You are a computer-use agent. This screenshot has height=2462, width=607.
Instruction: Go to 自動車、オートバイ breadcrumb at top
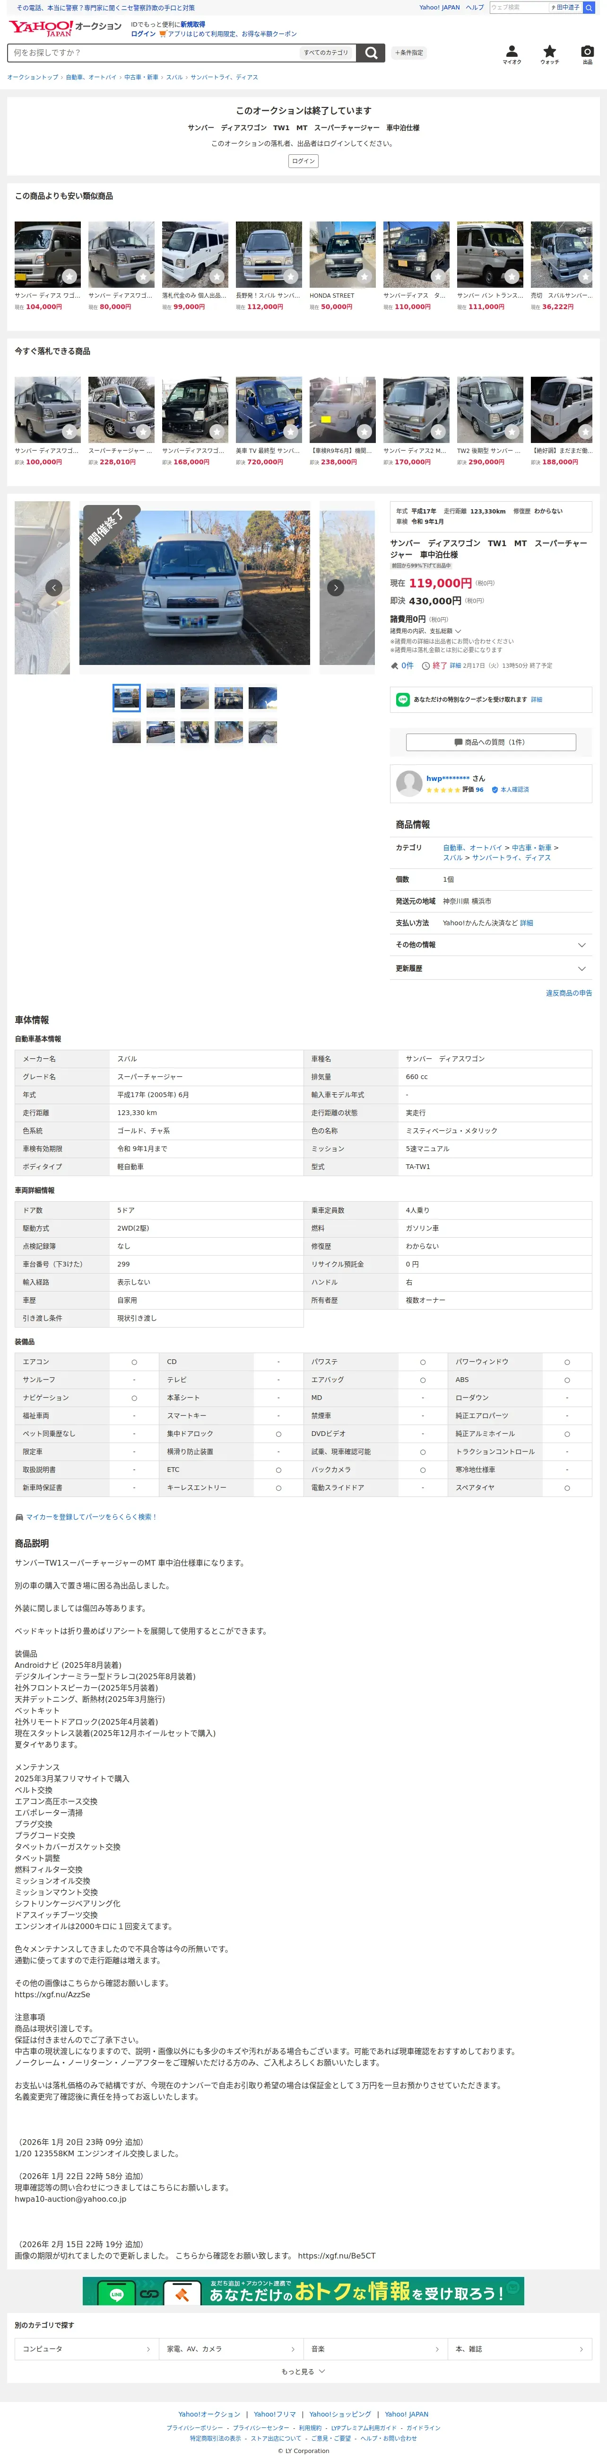92,78
